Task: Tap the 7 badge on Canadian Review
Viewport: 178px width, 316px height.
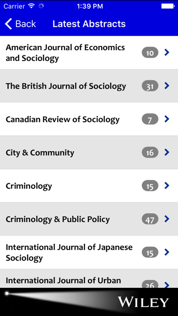Action: [x=150, y=119]
